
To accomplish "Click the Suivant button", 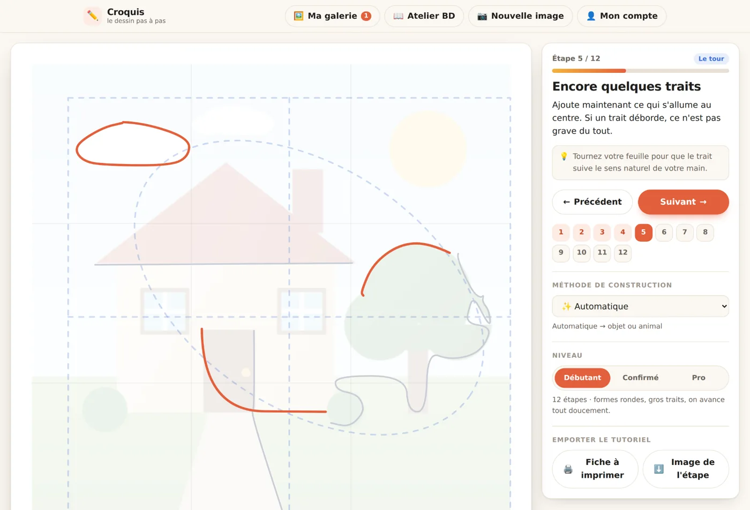I will click(683, 202).
